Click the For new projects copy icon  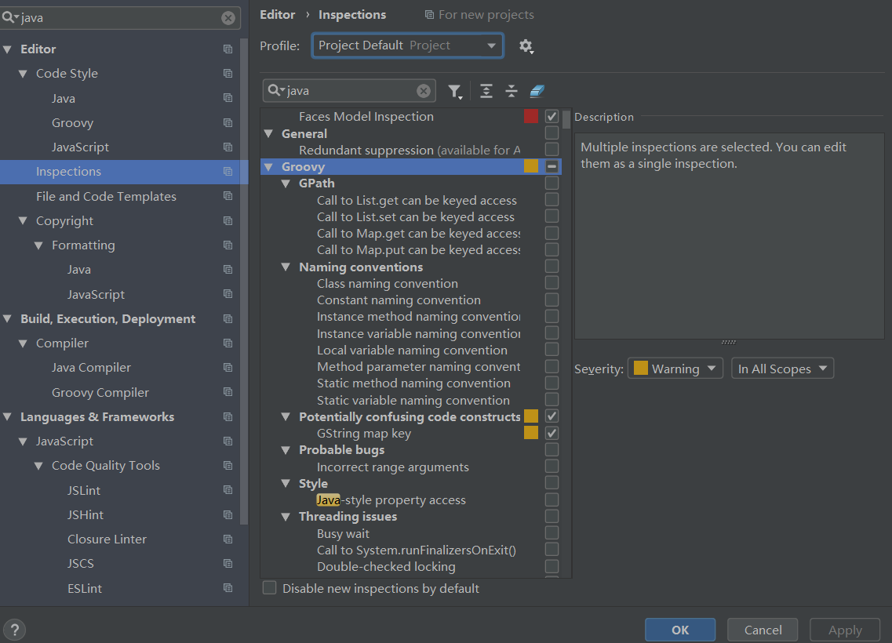tap(429, 15)
